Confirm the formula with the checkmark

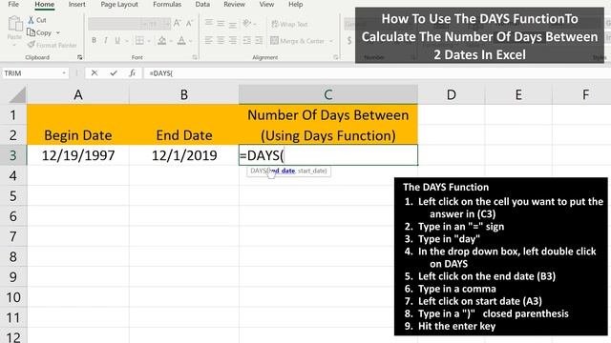[x=114, y=73]
